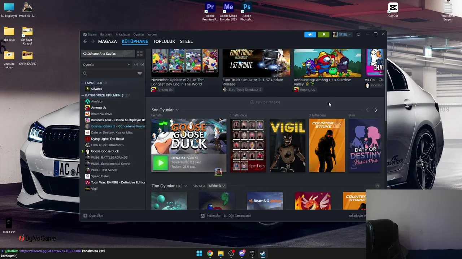This screenshot has width=462, height=259.
Task: Go forward with the right arrow navigation button
Action: (93, 41)
